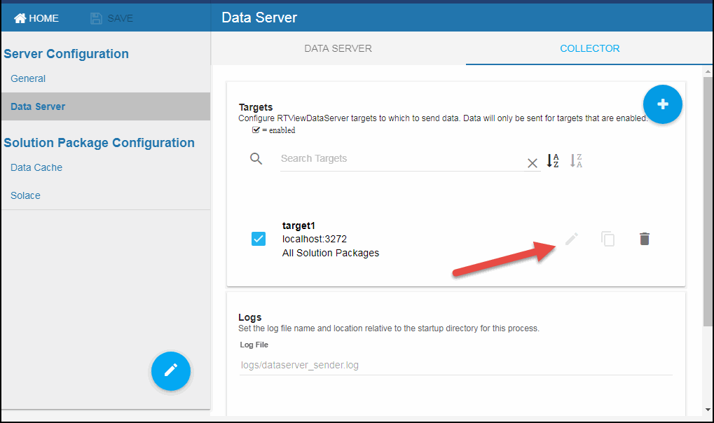Go to HOME in the top bar
The width and height of the screenshot is (714, 423).
[x=36, y=18]
